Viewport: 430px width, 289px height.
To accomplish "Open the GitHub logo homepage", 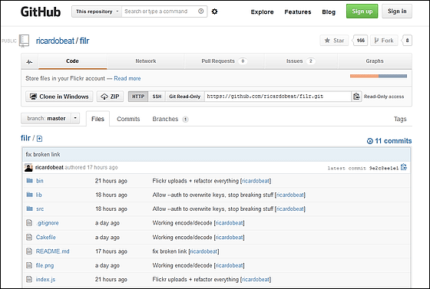I will 41,11.
